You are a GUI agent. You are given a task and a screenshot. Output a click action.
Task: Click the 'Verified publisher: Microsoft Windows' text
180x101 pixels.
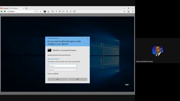pyautogui.click(x=59, y=55)
